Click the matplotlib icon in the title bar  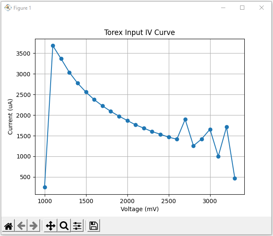pos(8,8)
